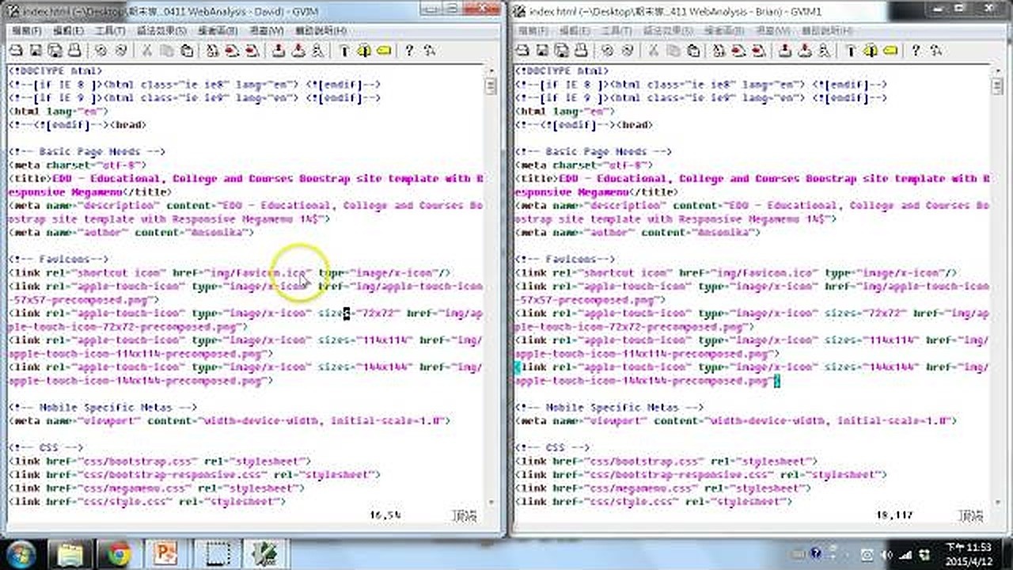
Task: Click meta viewport line in left David window
Action: [230, 420]
